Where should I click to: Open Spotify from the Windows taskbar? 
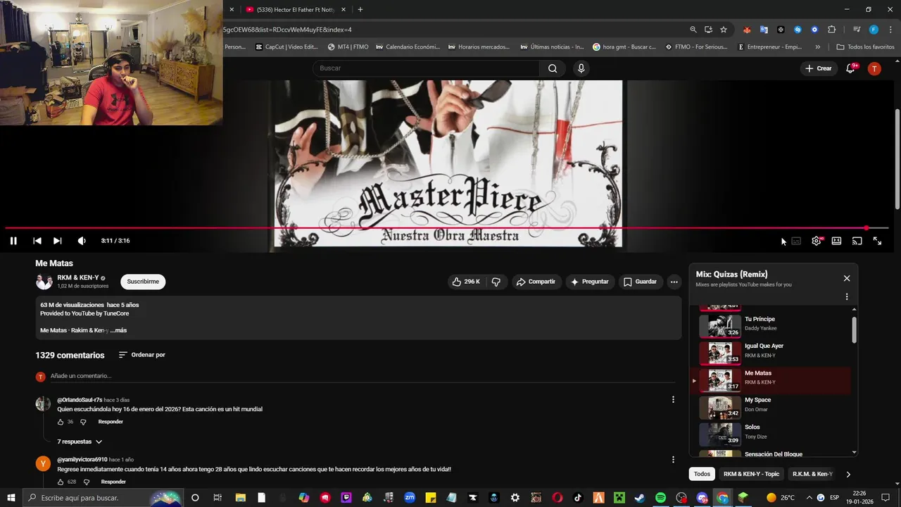click(660, 498)
